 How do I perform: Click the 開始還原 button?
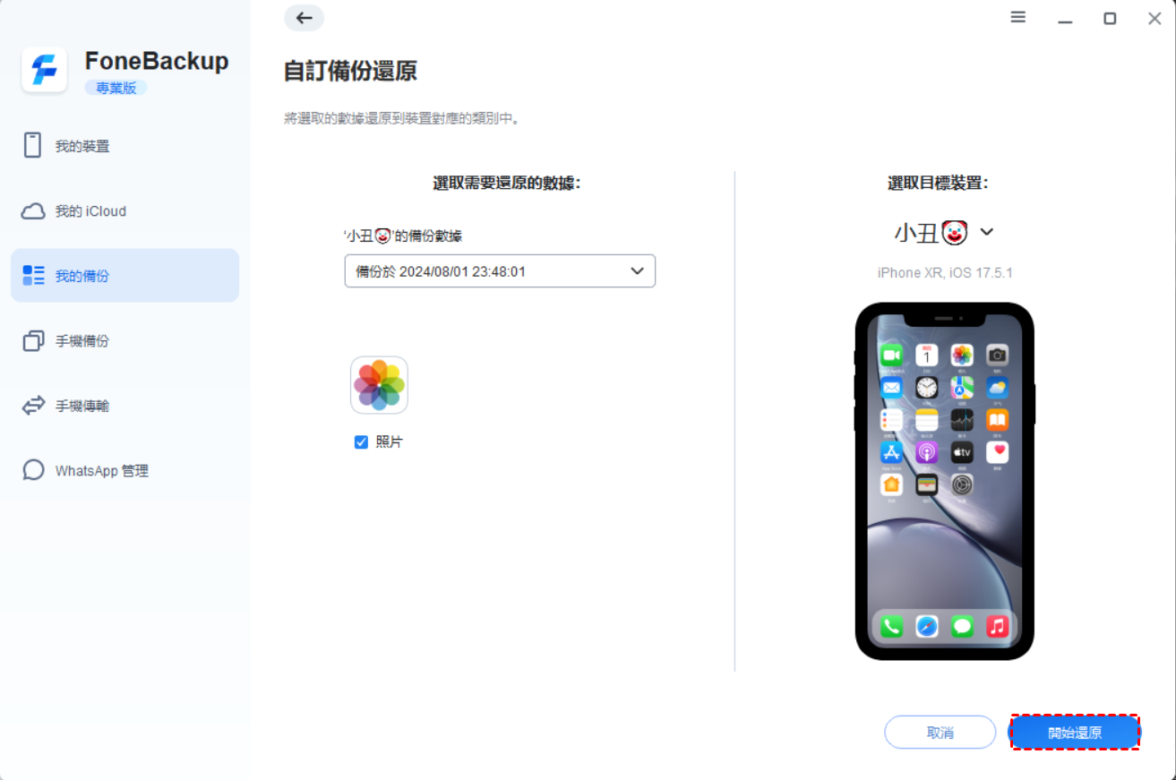click(x=1075, y=733)
